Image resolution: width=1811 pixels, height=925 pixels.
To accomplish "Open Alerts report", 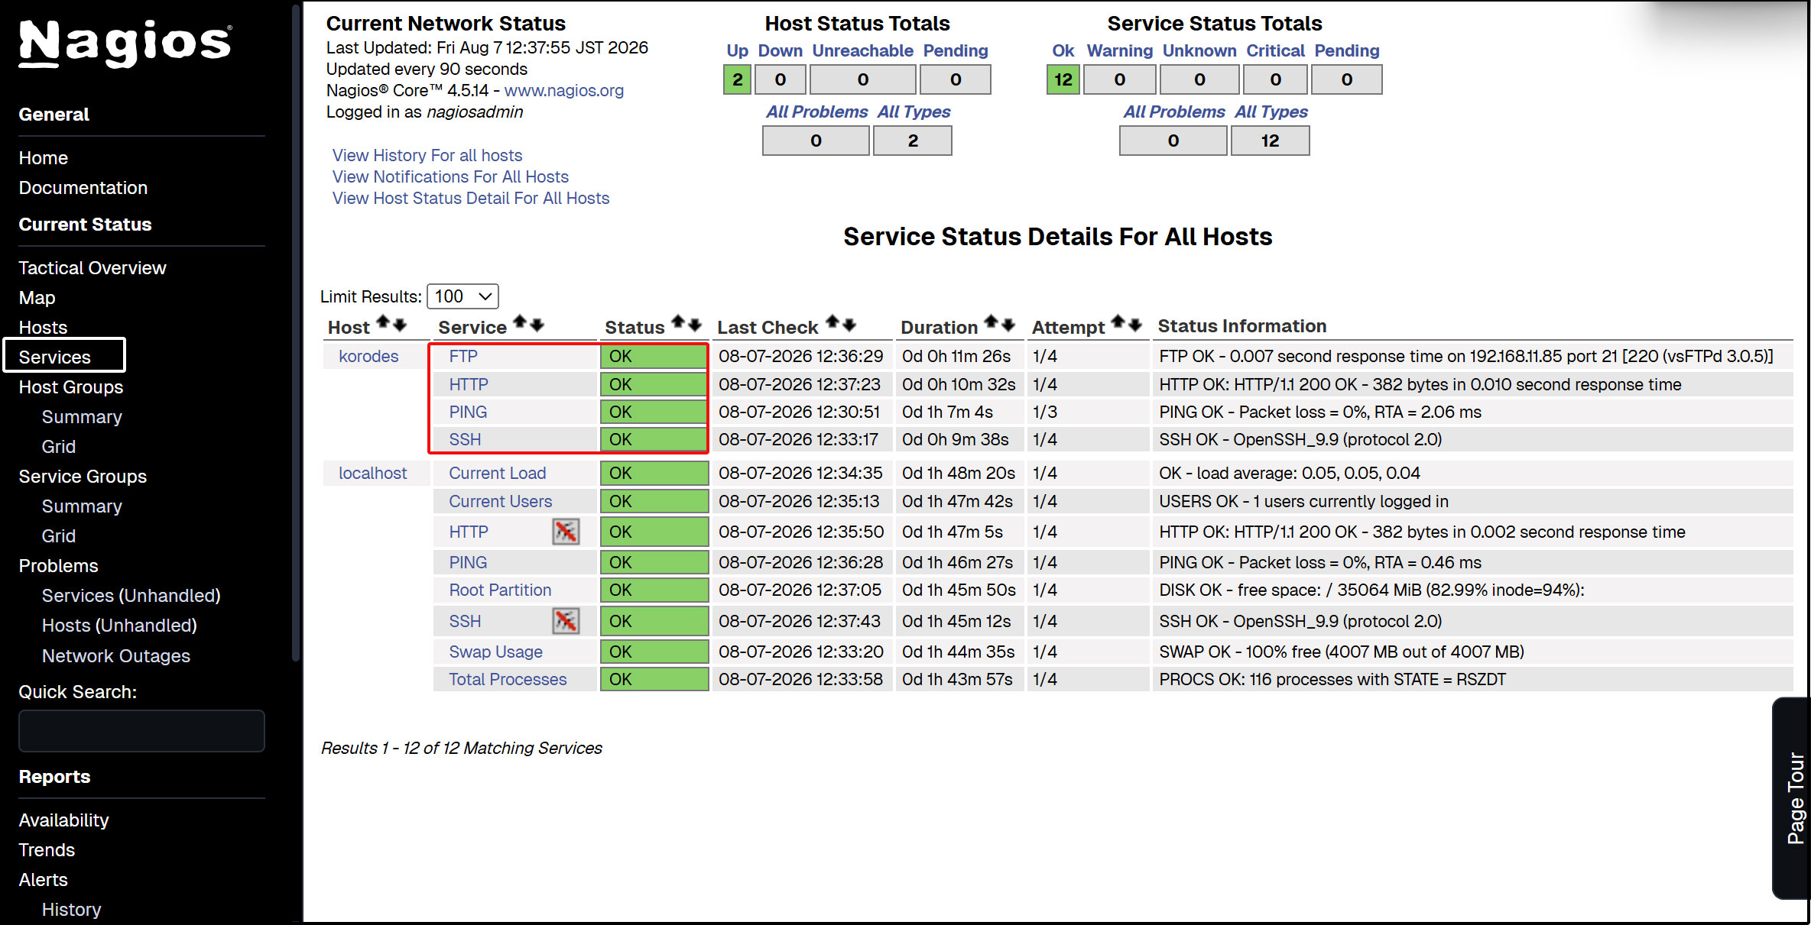I will pos(44,880).
